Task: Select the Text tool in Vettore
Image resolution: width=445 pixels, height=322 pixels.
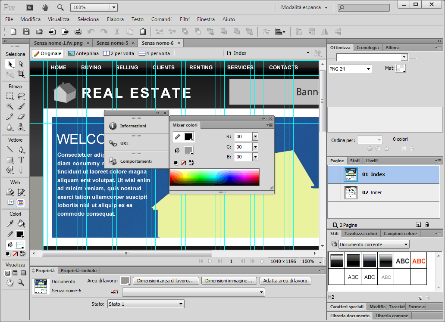Action: tap(21, 160)
